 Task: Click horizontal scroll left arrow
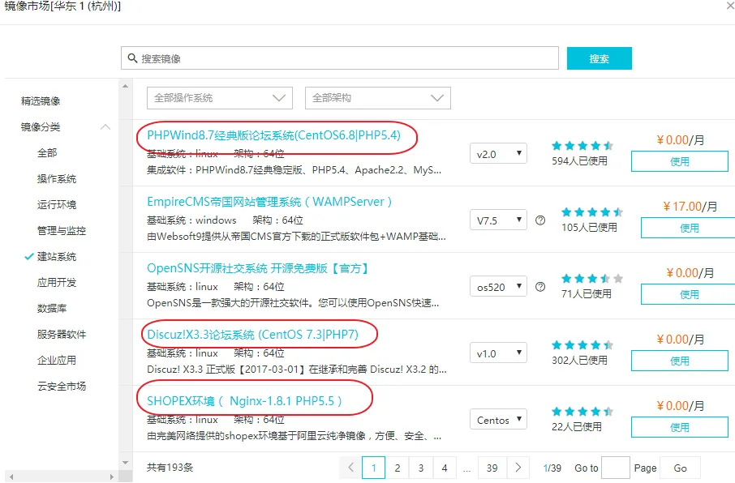pyautogui.click(x=11, y=477)
